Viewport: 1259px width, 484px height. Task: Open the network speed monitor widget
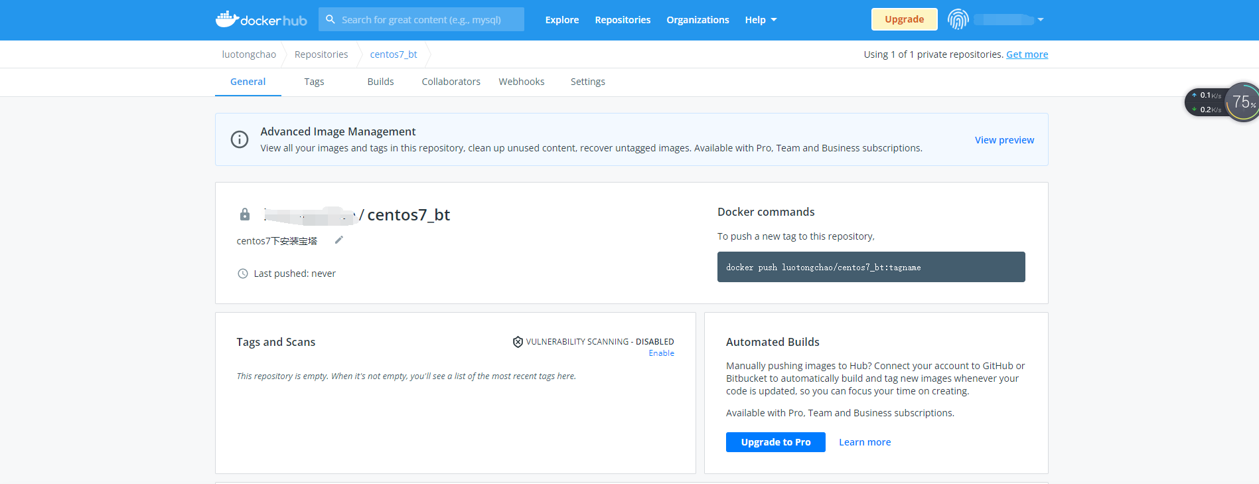point(1205,102)
